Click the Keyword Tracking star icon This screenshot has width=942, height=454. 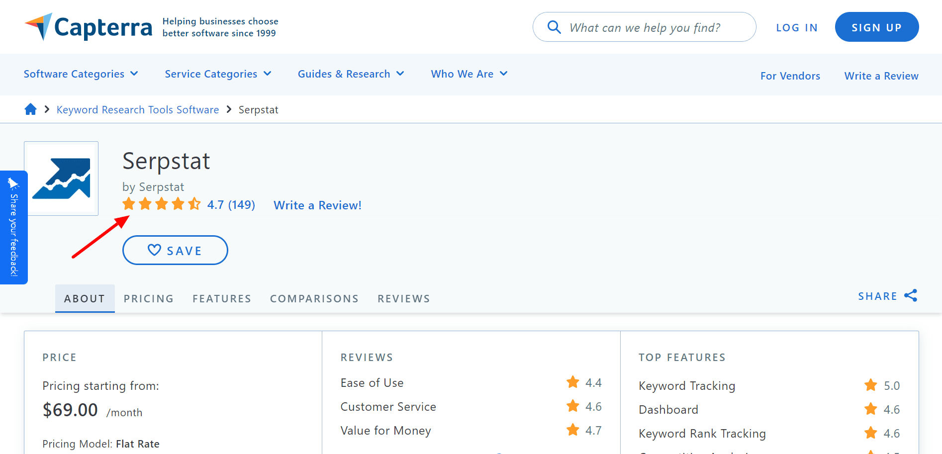871,385
